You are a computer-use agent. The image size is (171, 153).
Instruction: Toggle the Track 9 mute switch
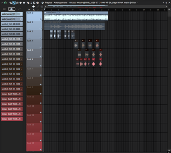41,94
